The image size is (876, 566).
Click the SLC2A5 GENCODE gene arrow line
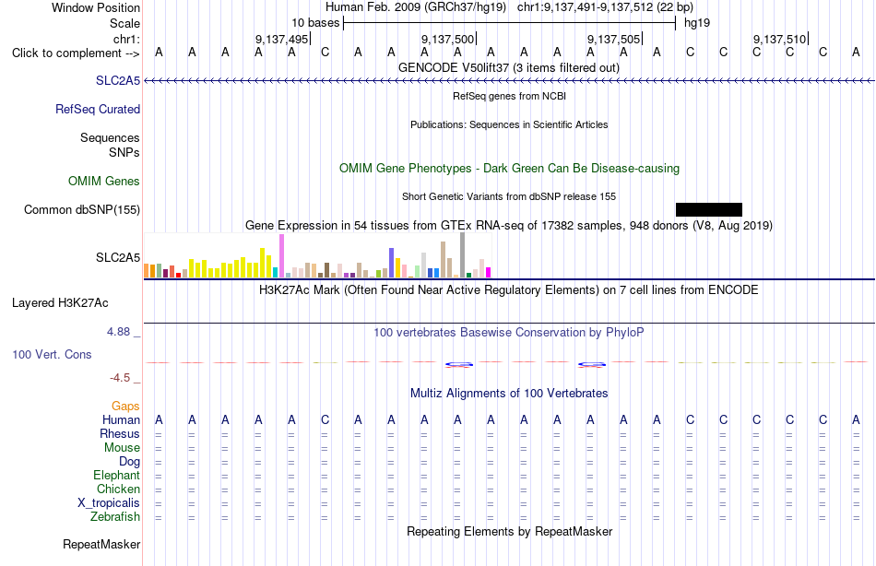(x=509, y=81)
